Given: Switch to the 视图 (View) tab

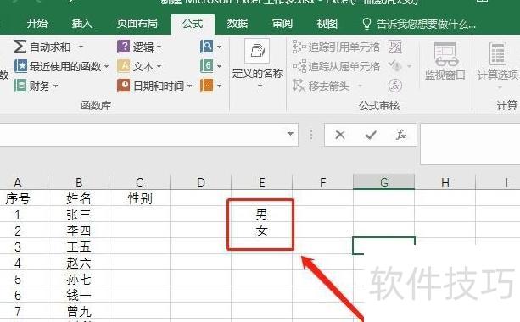Looking at the screenshot, I should click(327, 24).
